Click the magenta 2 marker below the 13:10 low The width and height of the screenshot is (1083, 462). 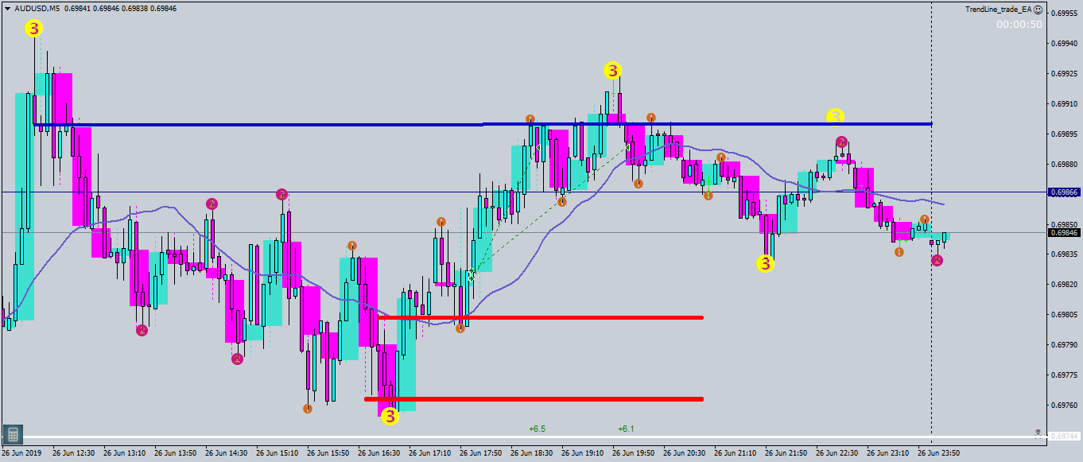142,330
